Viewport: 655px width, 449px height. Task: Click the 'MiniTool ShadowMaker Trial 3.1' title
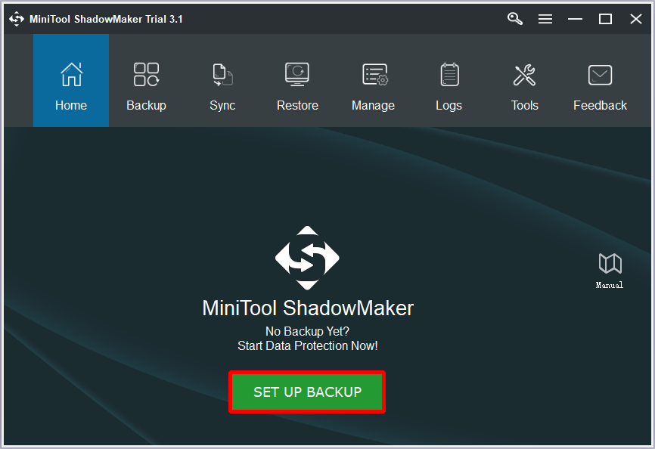click(106, 19)
